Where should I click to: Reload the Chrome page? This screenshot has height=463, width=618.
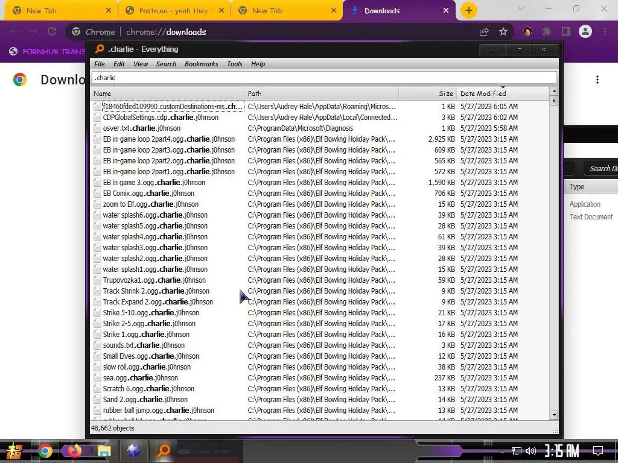point(52,31)
